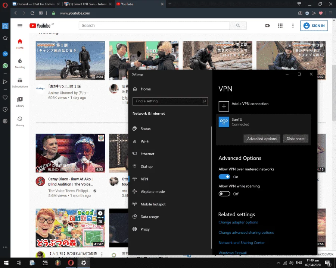This screenshot has width=336, height=268.
Task: Open taskbar volume control
Action: (x=291, y=263)
